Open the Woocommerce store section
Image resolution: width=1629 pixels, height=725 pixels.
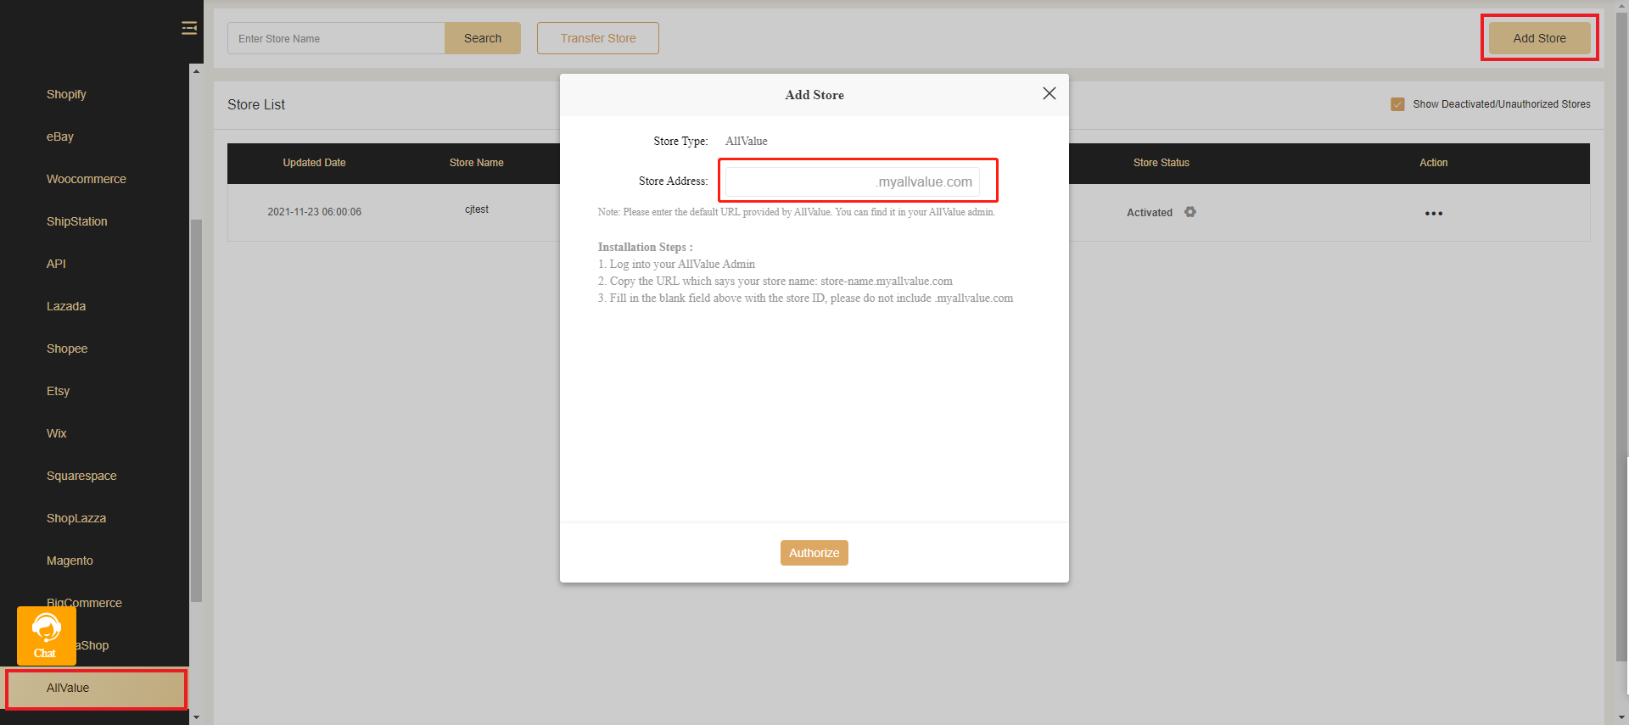point(87,179)
